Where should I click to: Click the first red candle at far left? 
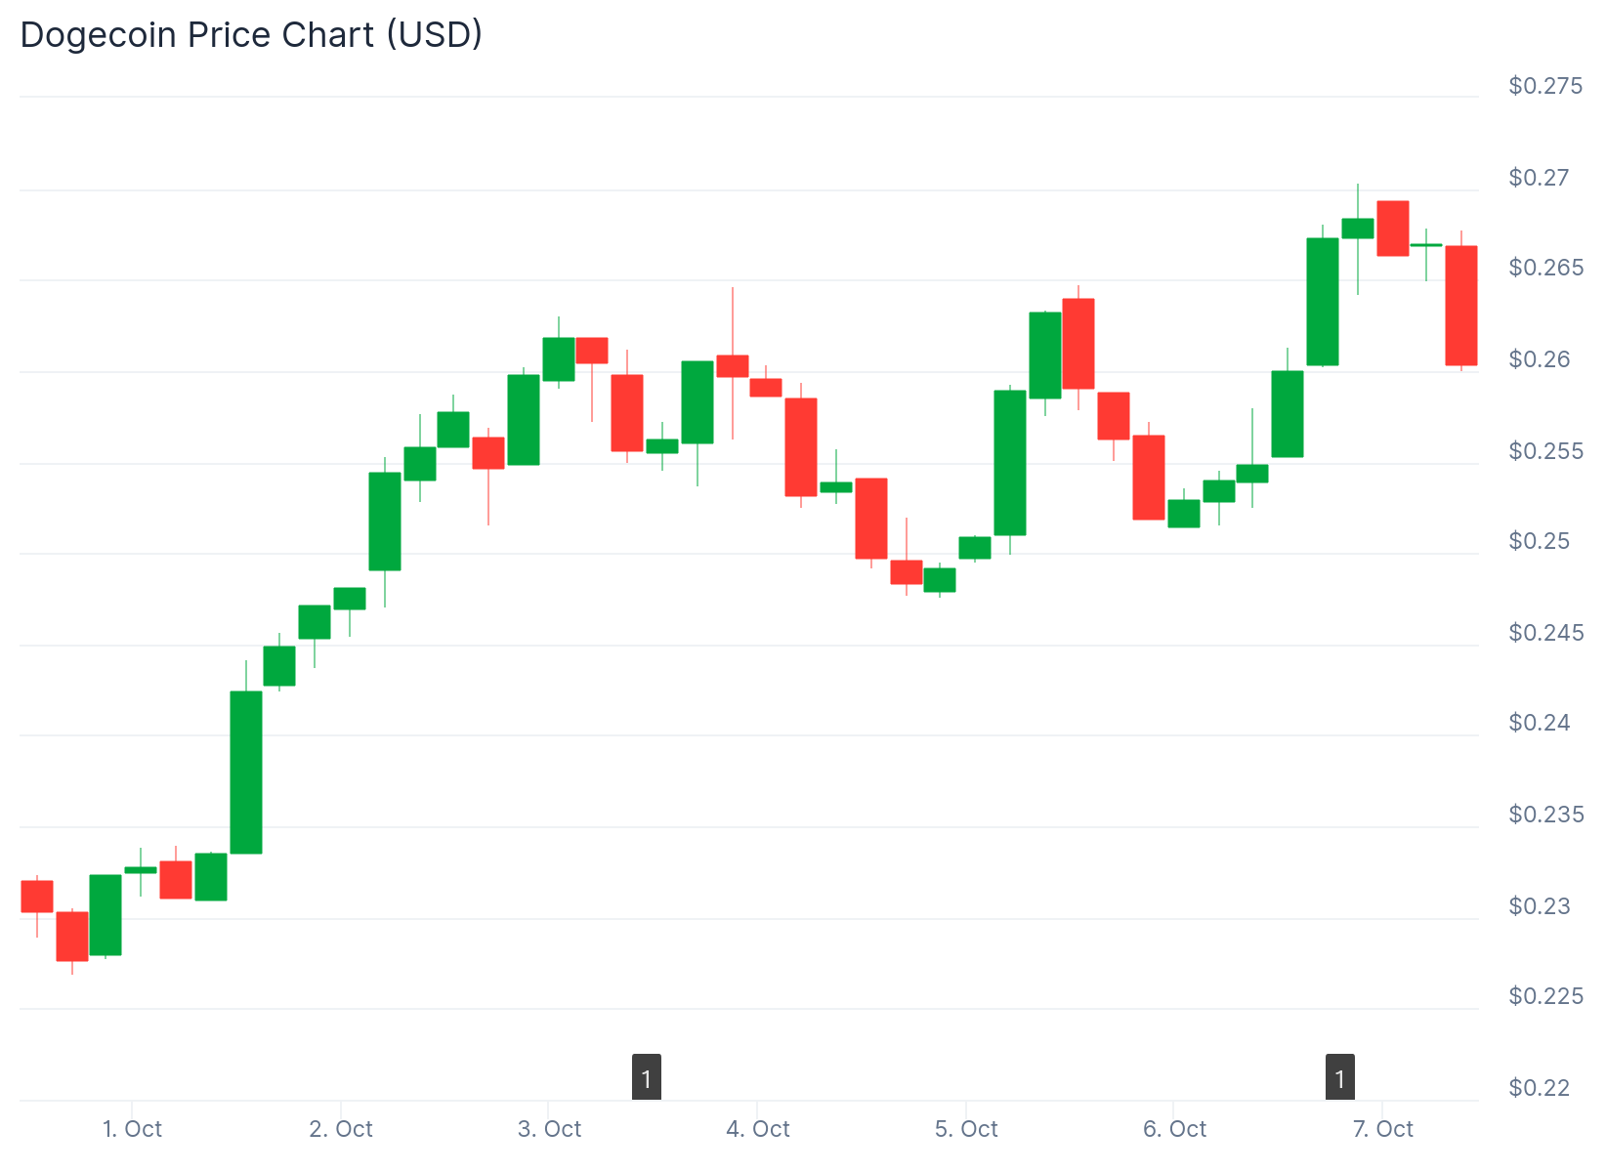[x=37, y=896]
